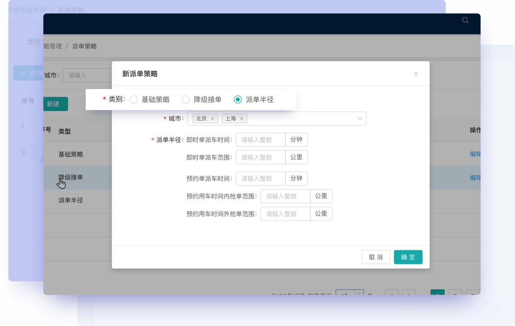Remove the 上海 city tag
This screenshot has width=515, height=326.
(242, 118)
